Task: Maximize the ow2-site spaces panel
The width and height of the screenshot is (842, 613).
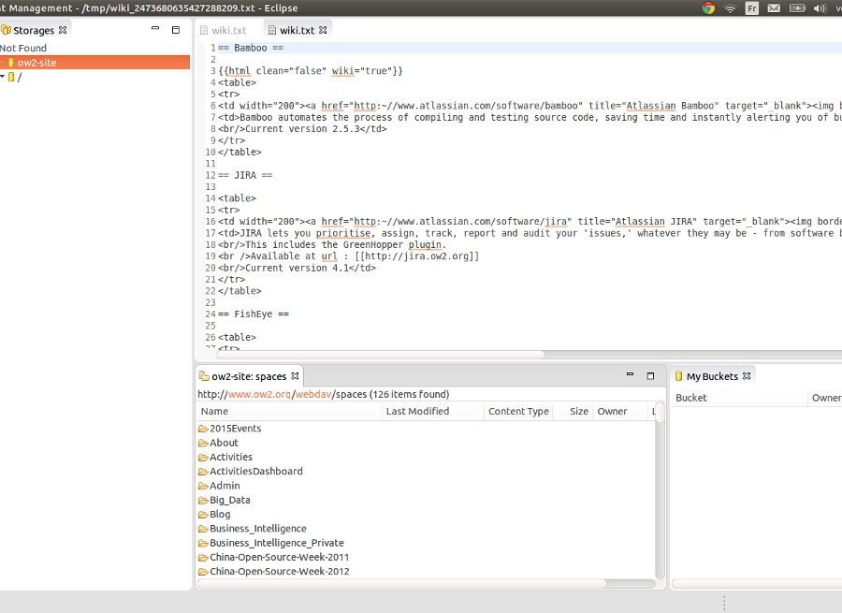Action: click(650, 375)
